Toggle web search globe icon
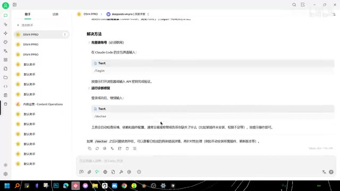 click(105, 172)
